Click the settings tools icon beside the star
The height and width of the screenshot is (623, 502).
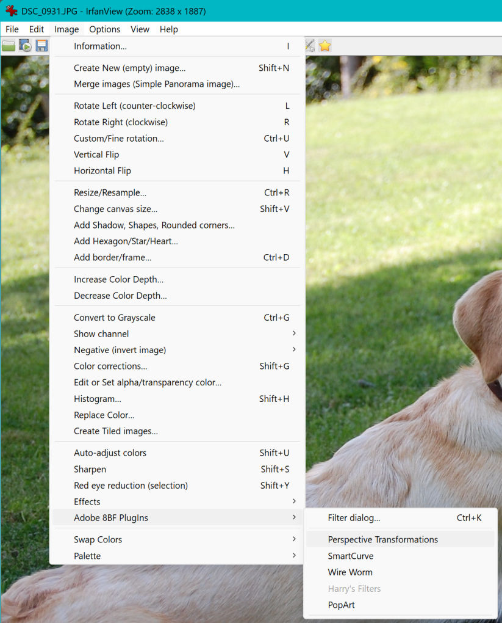(310, 46)
